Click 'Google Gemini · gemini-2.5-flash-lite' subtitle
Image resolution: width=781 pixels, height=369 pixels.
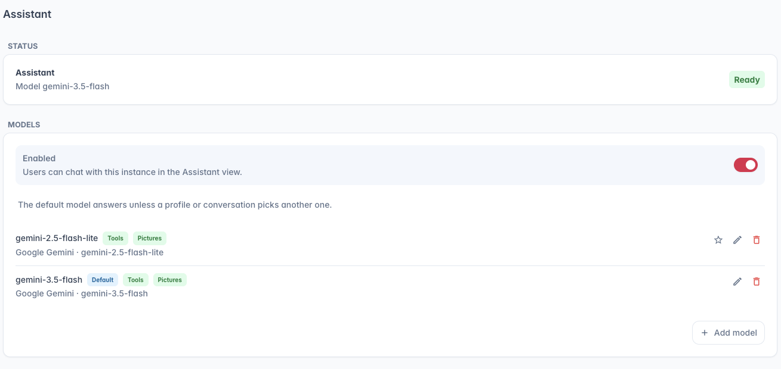point(89,252)
